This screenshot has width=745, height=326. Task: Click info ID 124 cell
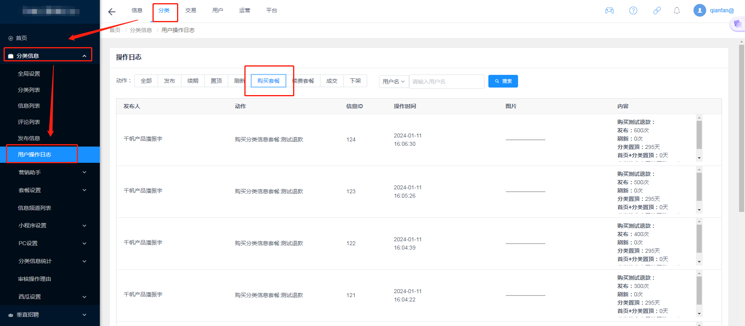tap(351, 139)
